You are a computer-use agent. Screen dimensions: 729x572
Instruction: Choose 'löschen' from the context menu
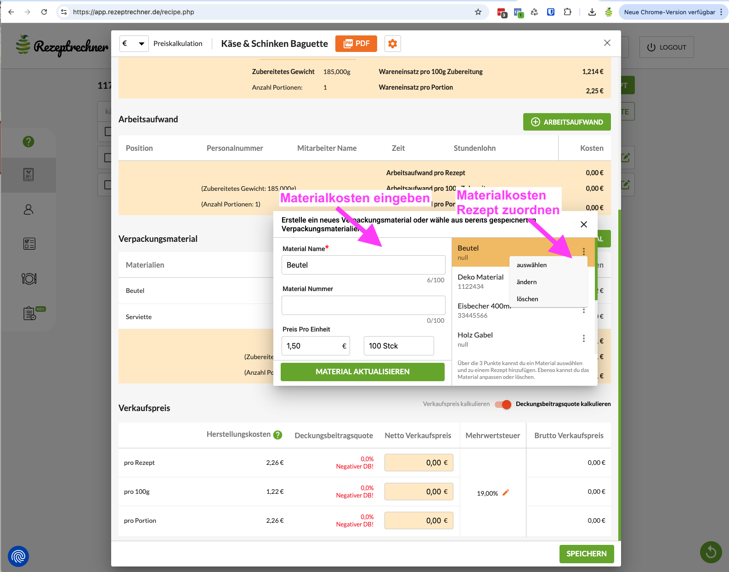tap(527, 299)
